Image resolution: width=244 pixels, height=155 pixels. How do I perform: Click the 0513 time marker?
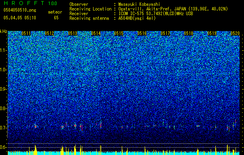tap(73, 33)
